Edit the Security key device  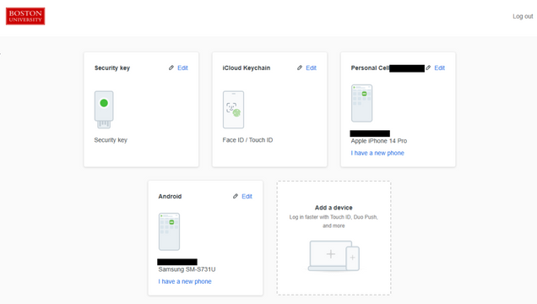(x=182, y=68)
